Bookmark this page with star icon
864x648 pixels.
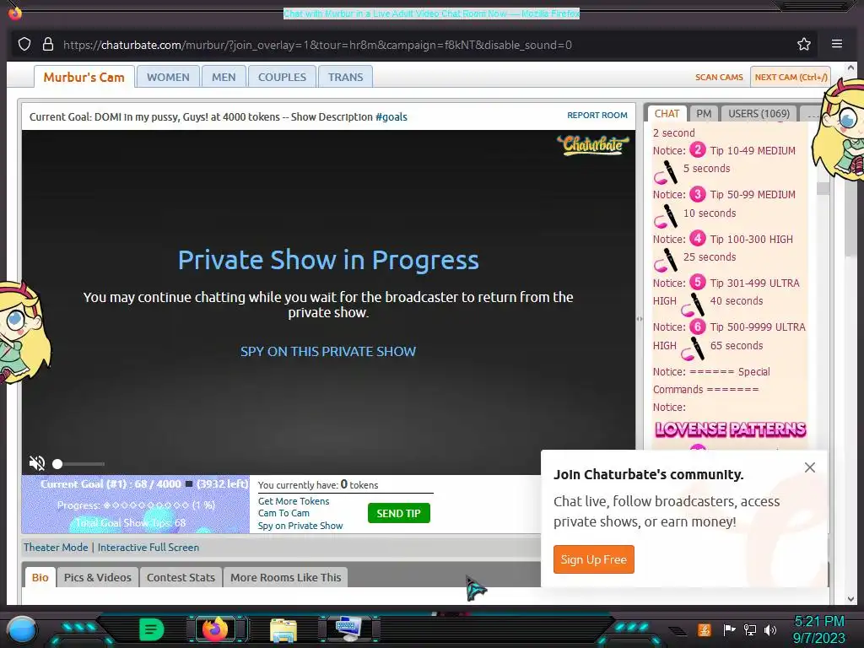[x=804, y=44]
